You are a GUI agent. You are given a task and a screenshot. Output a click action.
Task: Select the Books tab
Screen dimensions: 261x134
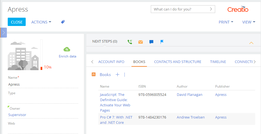139,62
